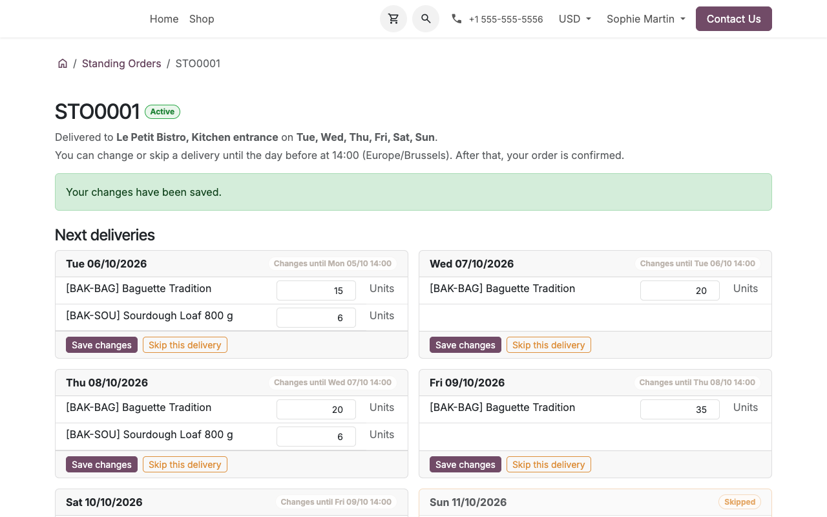Image resolution: width=827 pixels, height=517 pixels.
Task: Click 'Changes until Mon 05/10 14:00' label
Action: click(333, 264)
